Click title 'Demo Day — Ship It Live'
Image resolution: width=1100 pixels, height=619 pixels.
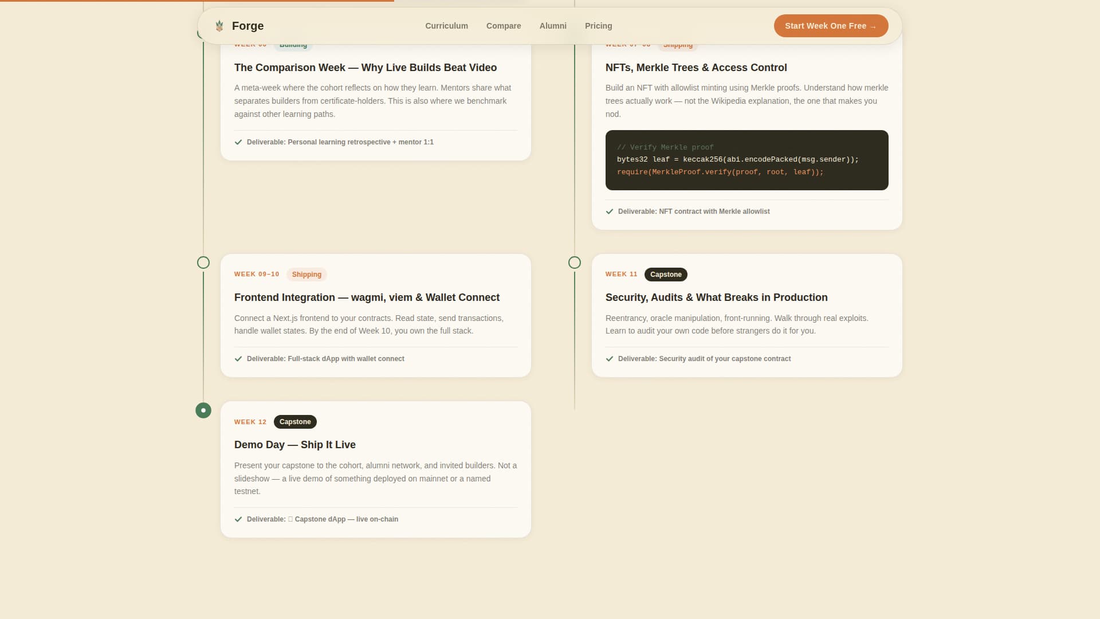pos(295,445)
